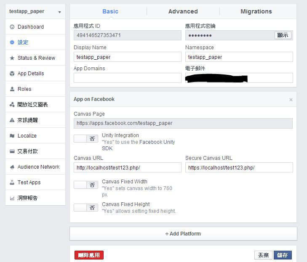Click the Secure Canvas URL input field
The image size is (307, 262).
click(239, 167)
